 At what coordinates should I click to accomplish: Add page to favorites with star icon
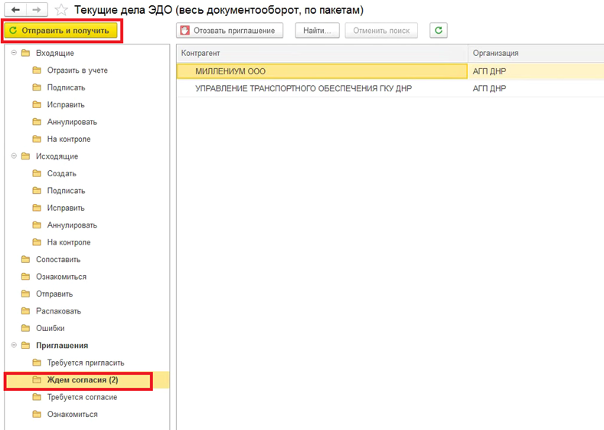coord(61,10)
